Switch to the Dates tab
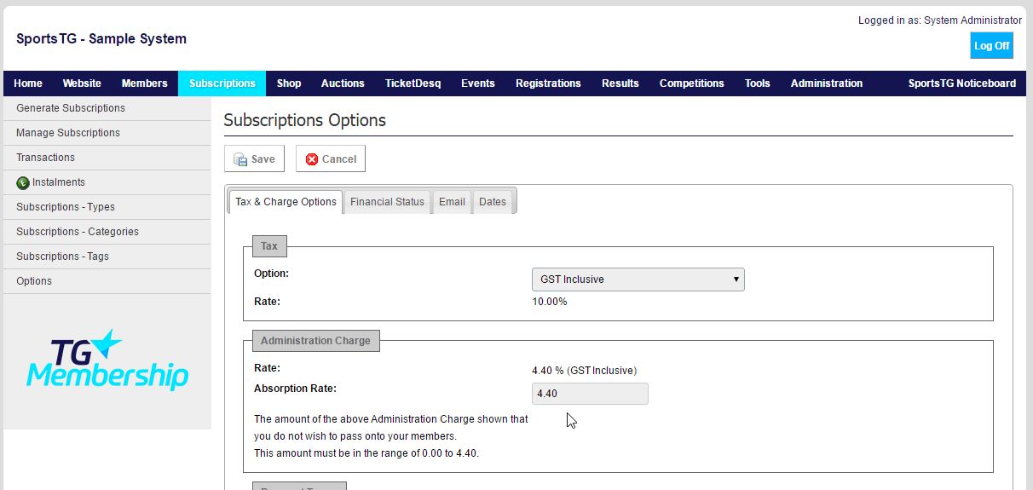This screenshot has height=490, width=1033. (493, 202)
